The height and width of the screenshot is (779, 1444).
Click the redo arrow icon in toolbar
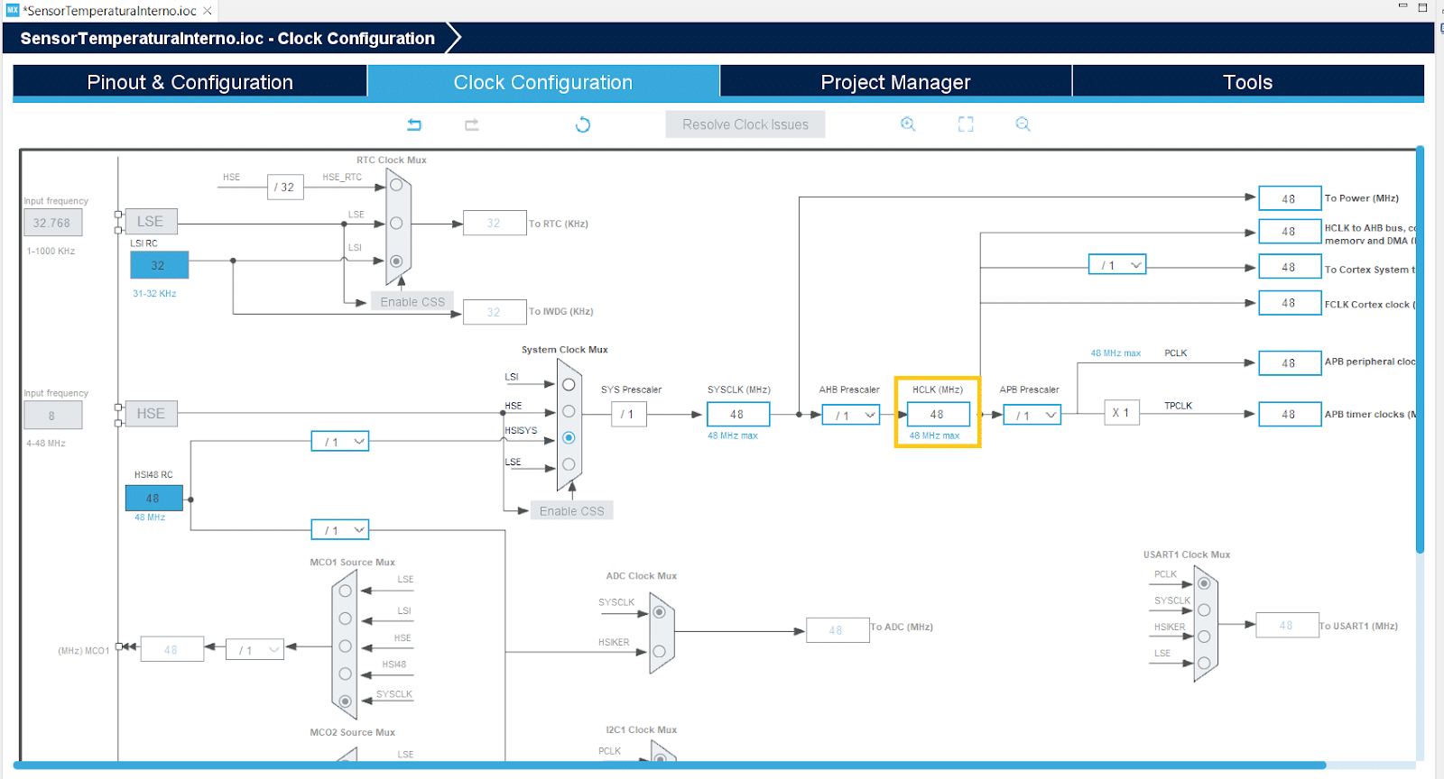point(472,124)
